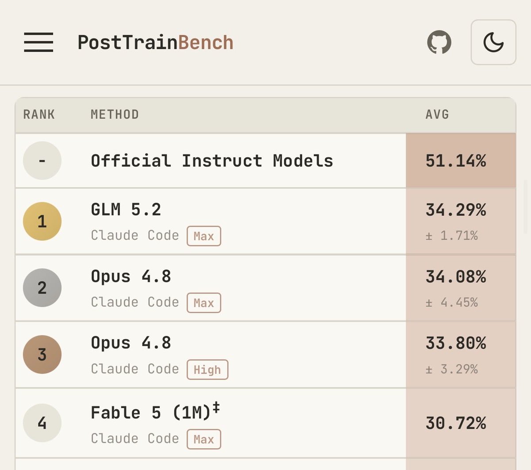Click the dash badge for Official Instruct Models
Image resolution: width=531 pixels, height=470 pixels.
(42, 161)
